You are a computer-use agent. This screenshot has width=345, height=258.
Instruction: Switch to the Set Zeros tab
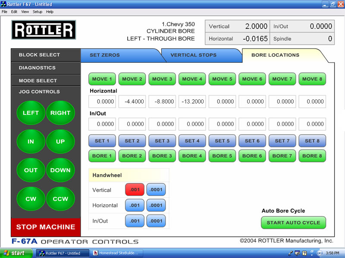105,55
